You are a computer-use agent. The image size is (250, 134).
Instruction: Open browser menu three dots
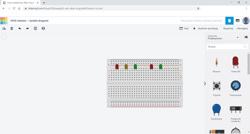point(246,8)
